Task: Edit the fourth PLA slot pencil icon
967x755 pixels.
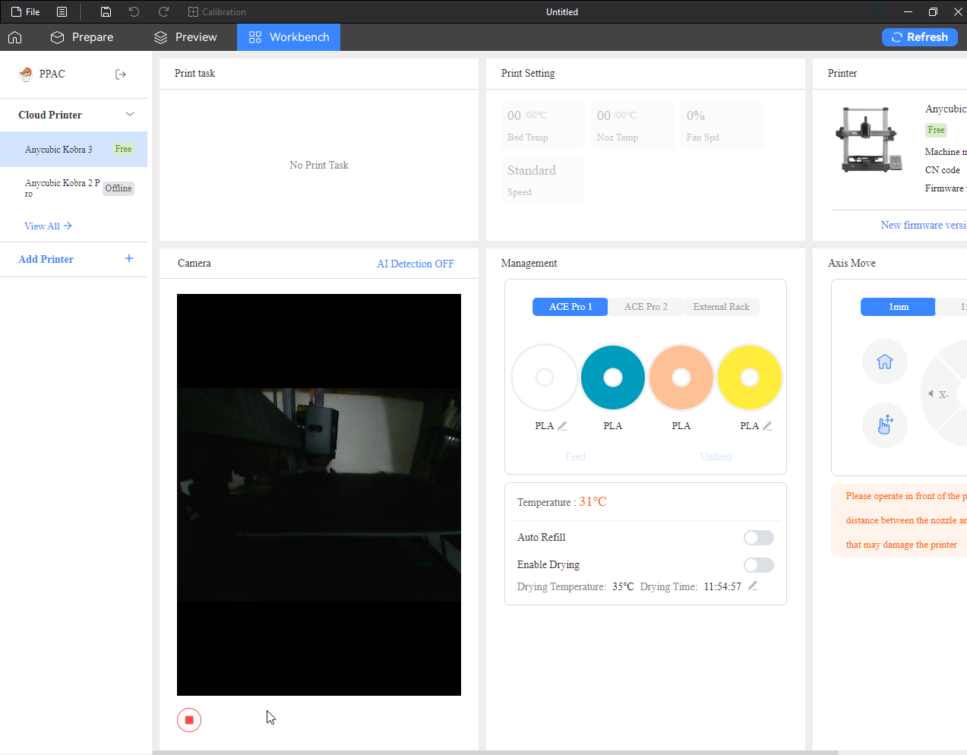Action: (x=767, y=426)
